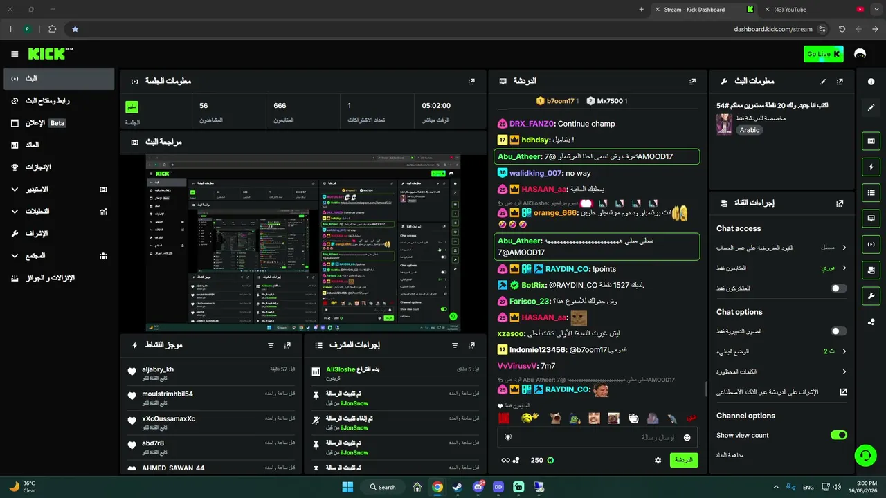Open الإنزالات و الجوائز sidebar item
Viewport: 886px width, 498px height.
tap(58, 278)
